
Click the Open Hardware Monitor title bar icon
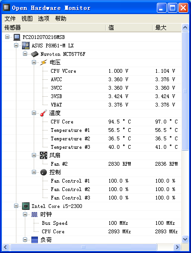(6, 8)
